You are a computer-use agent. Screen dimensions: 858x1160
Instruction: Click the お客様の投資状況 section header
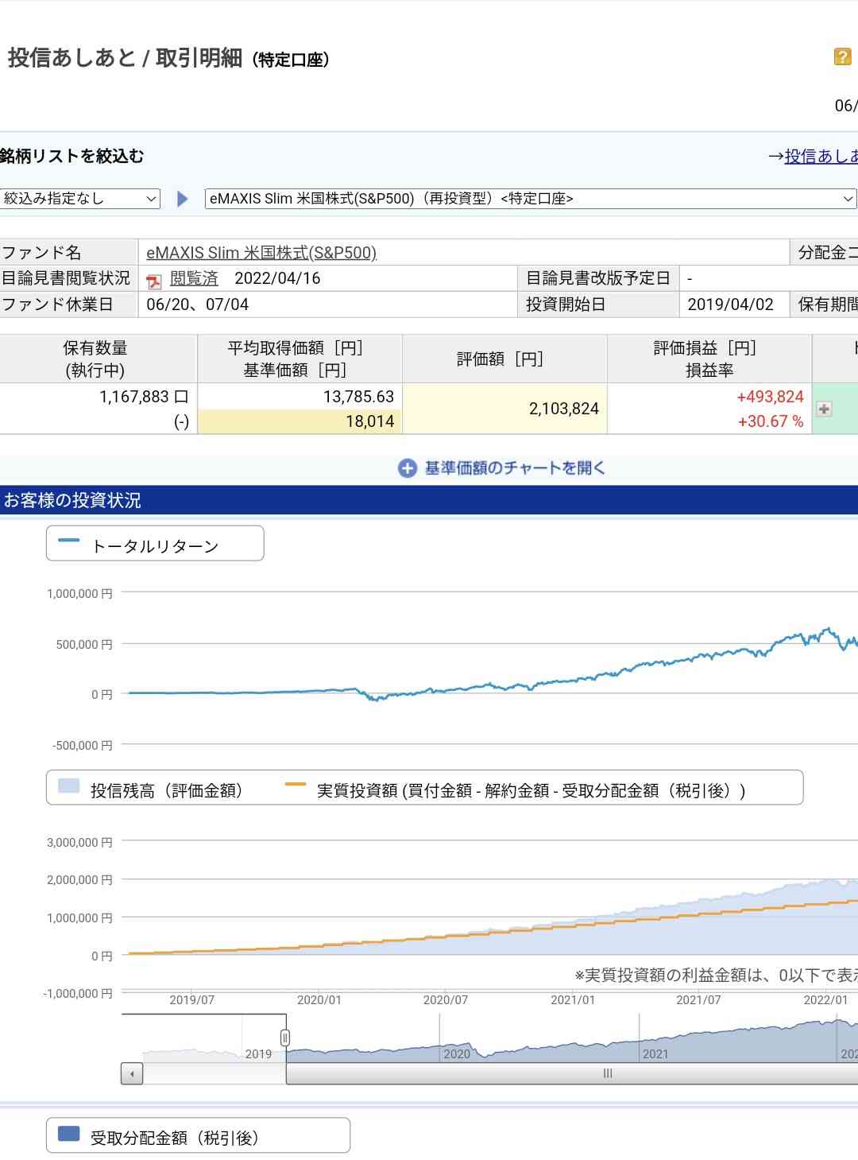[x=429, y=500]
